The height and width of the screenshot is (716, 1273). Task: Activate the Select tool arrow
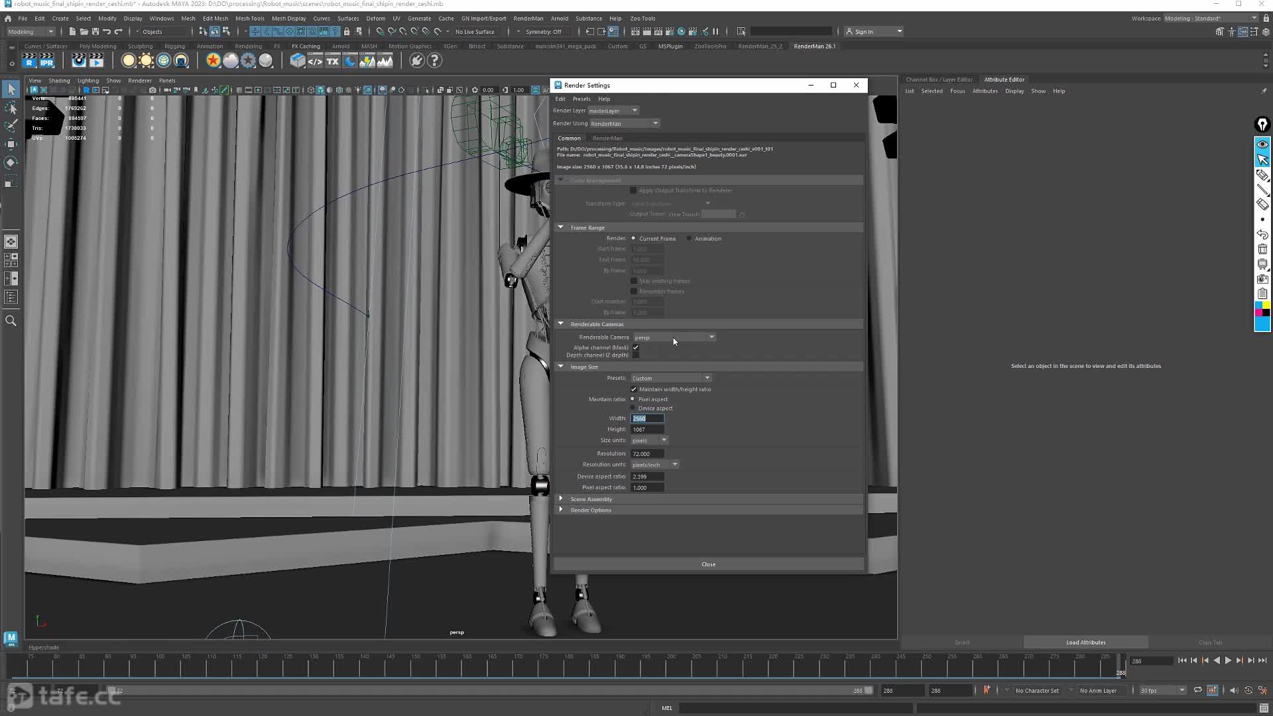(11, 89)
